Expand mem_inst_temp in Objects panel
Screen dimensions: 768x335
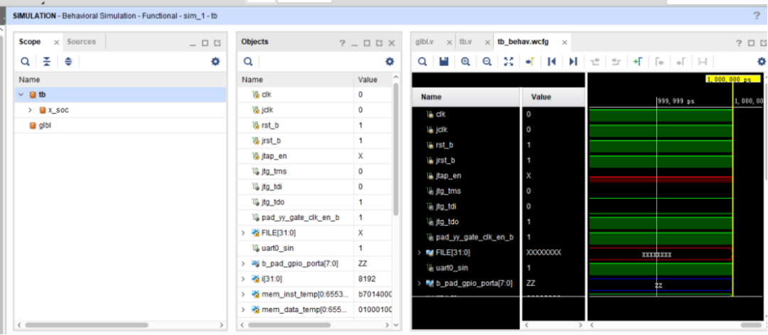pos(243,294)
